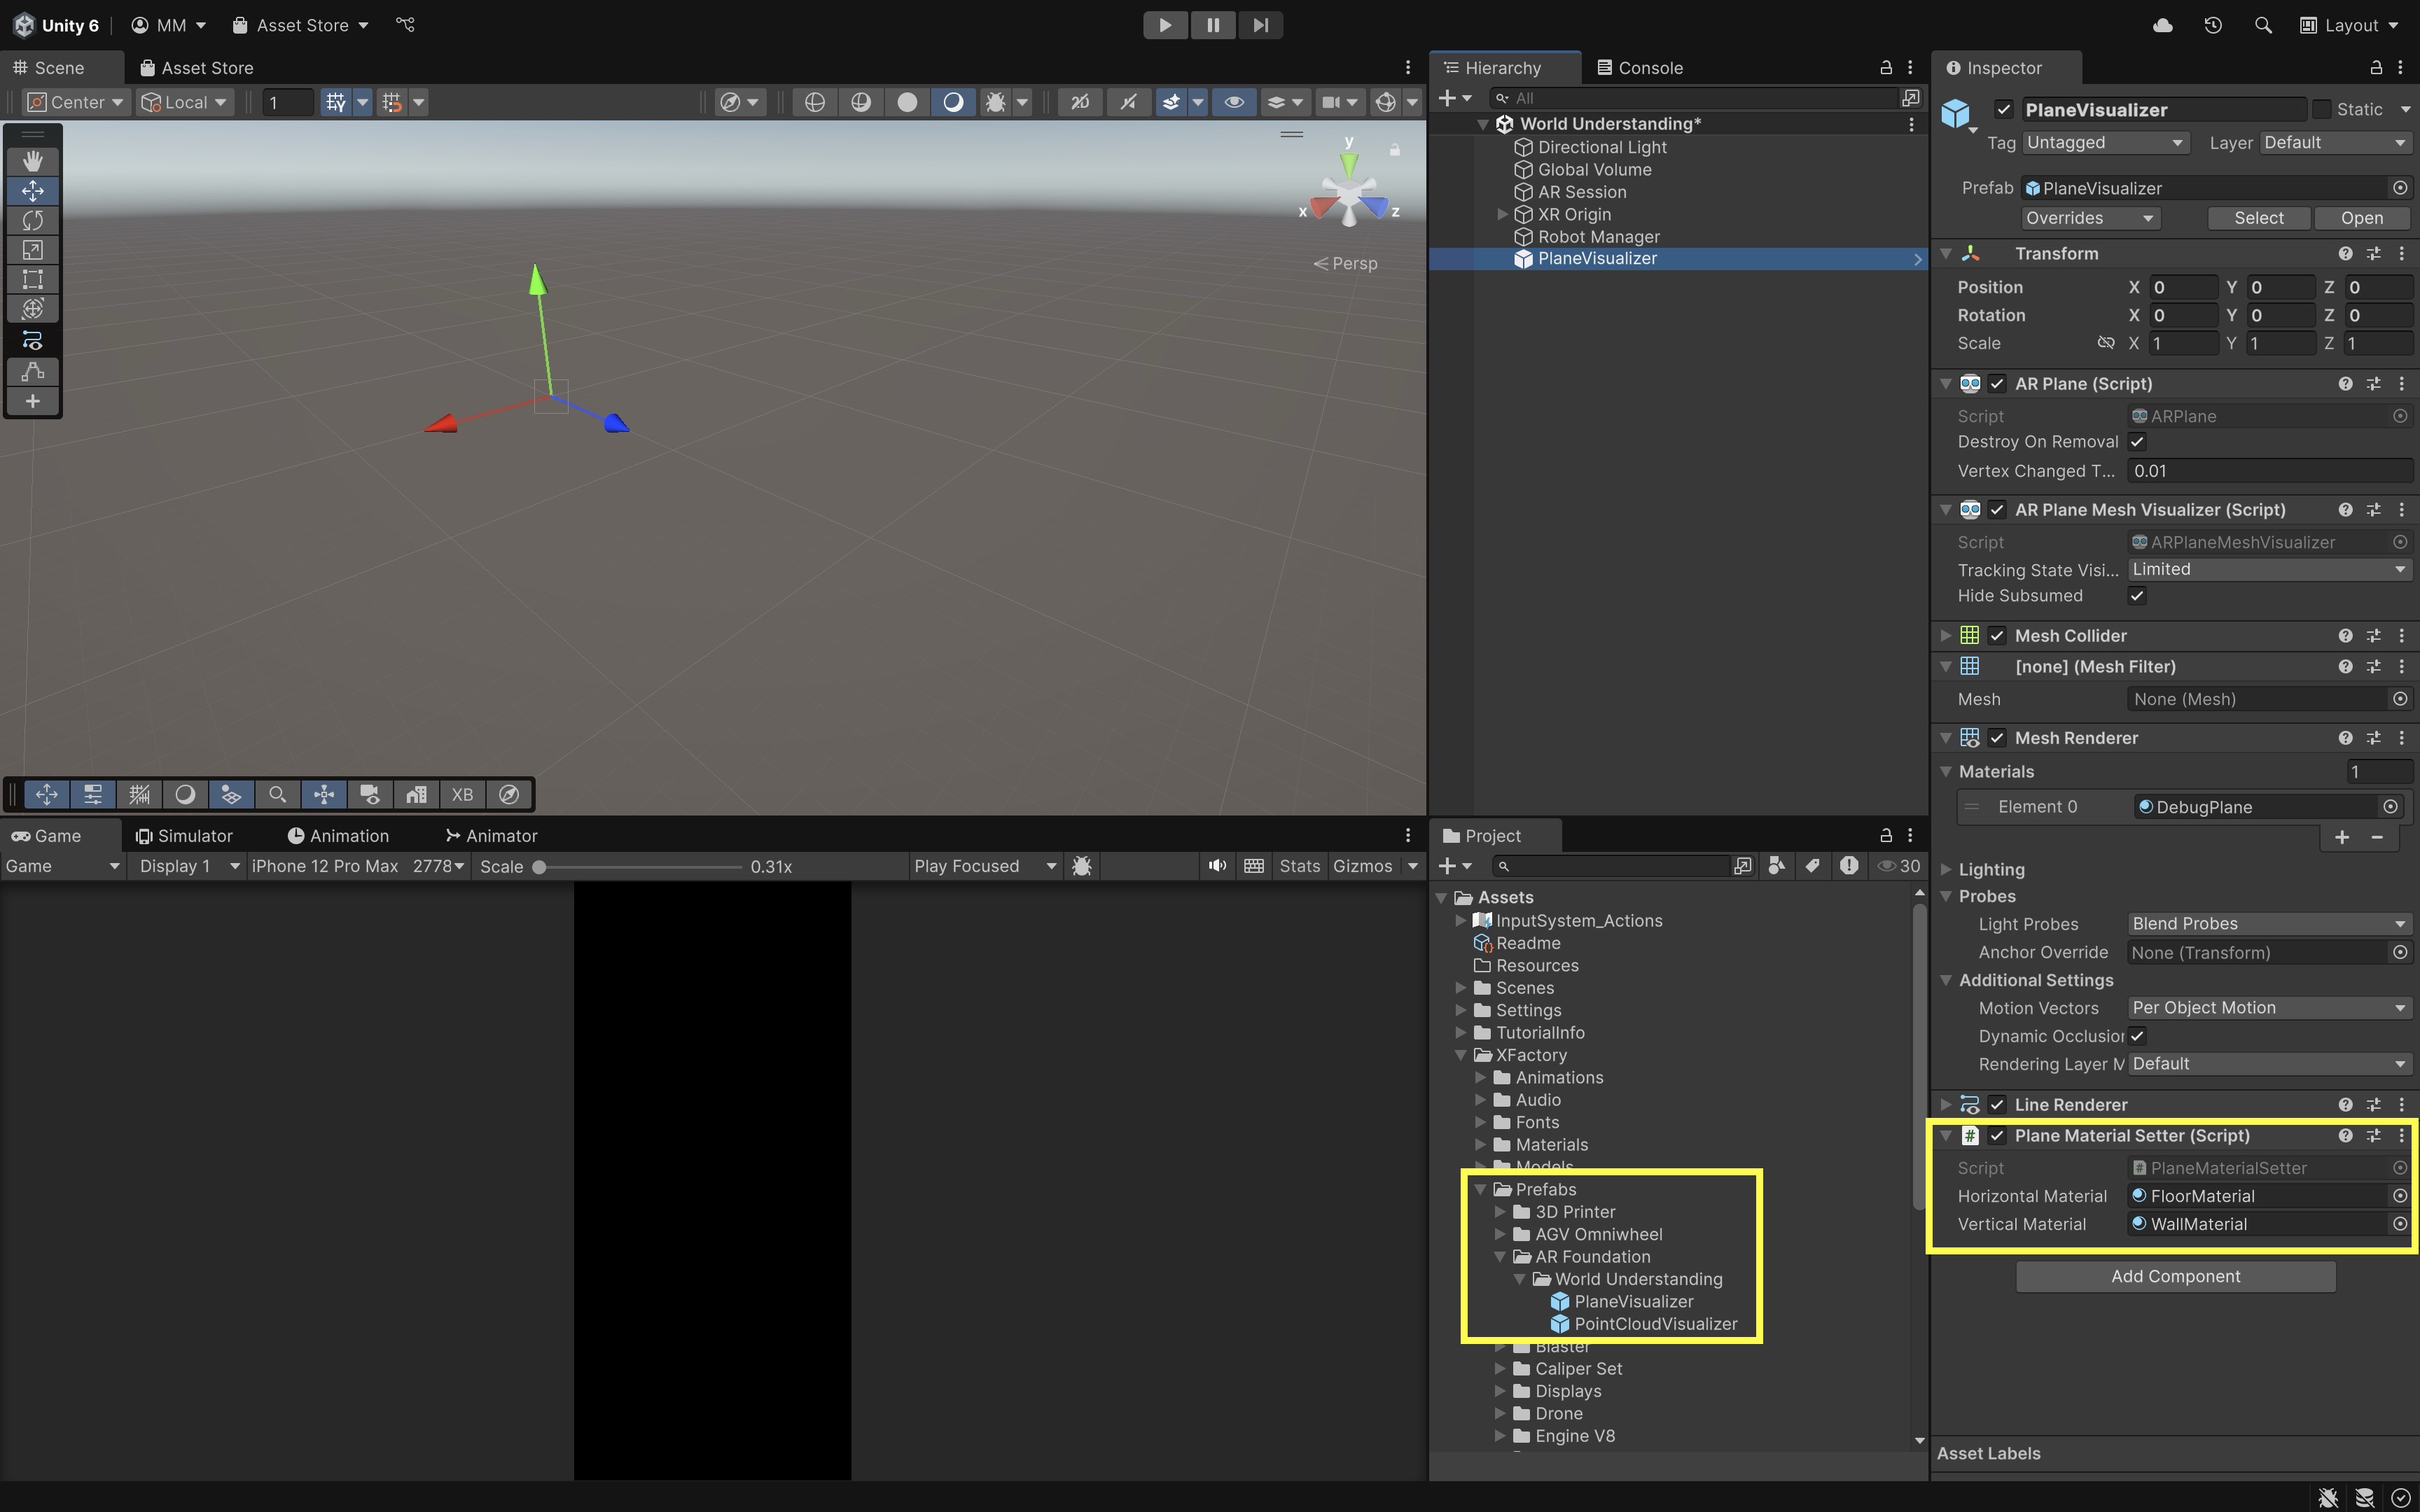Click the prefab Open button
Screen dimensions: 2420x1512
point(2361,218)
